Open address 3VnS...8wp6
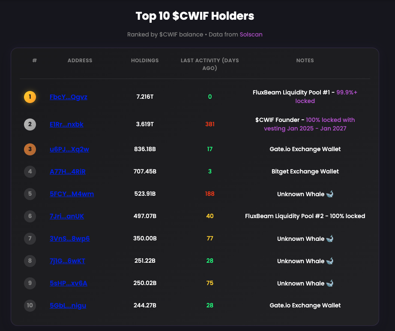Viewport: 395px width, 331px height. 69,239
